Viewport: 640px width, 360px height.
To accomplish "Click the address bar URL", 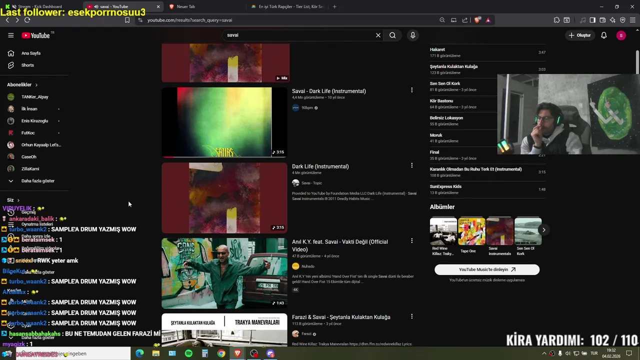I will (189, 20).
